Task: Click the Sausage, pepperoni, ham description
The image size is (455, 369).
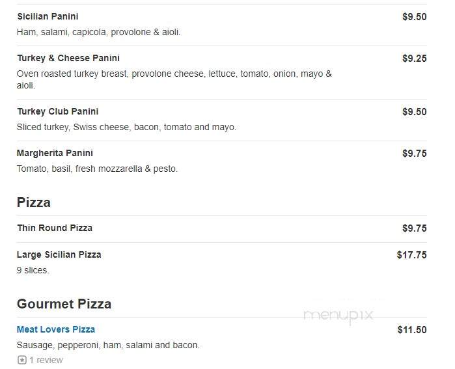Action: pyautogui.click(x=108, y=345)
